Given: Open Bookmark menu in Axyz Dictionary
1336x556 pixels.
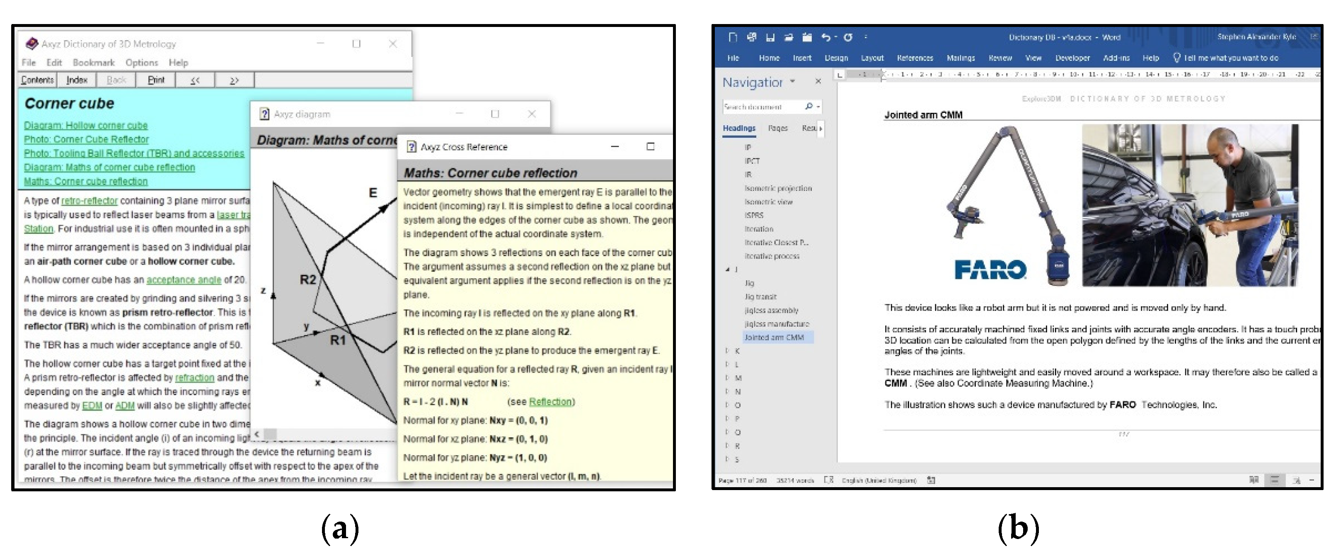Looking at the screenshot, I should coord(93,62).
